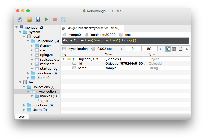Collapse the local database node
Image resolution: width=205 pixels, height=140 pixels.
[x=24, y=37]
